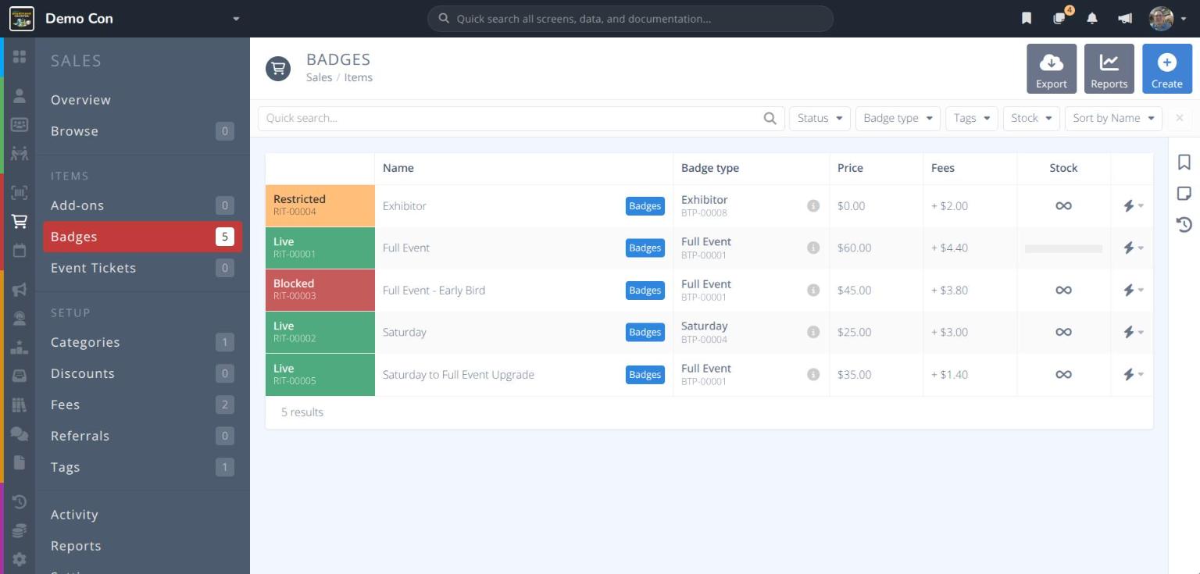Image resolution: width=1200 pixels, height=574 pixels.
Task: Click the info icon on Exhibitor row
Action: [813, 205]
